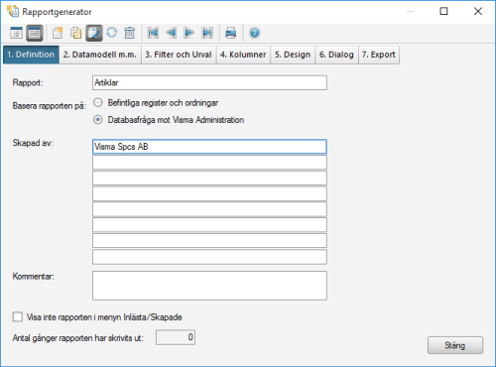
Task: Click the third Skapad av line field
Action: [x=209, y=179]
